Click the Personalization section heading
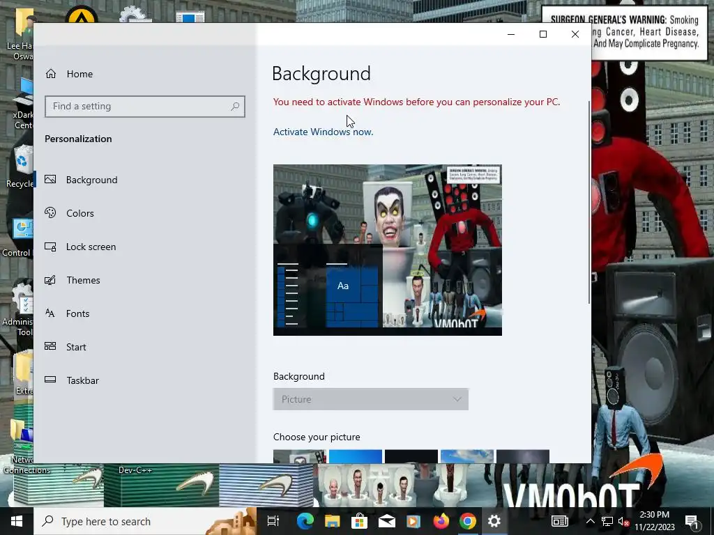Screen dimensions: 714x535 (x=78, y=139)
